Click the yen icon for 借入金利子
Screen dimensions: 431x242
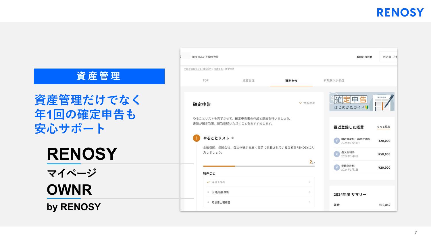[337, 154]
